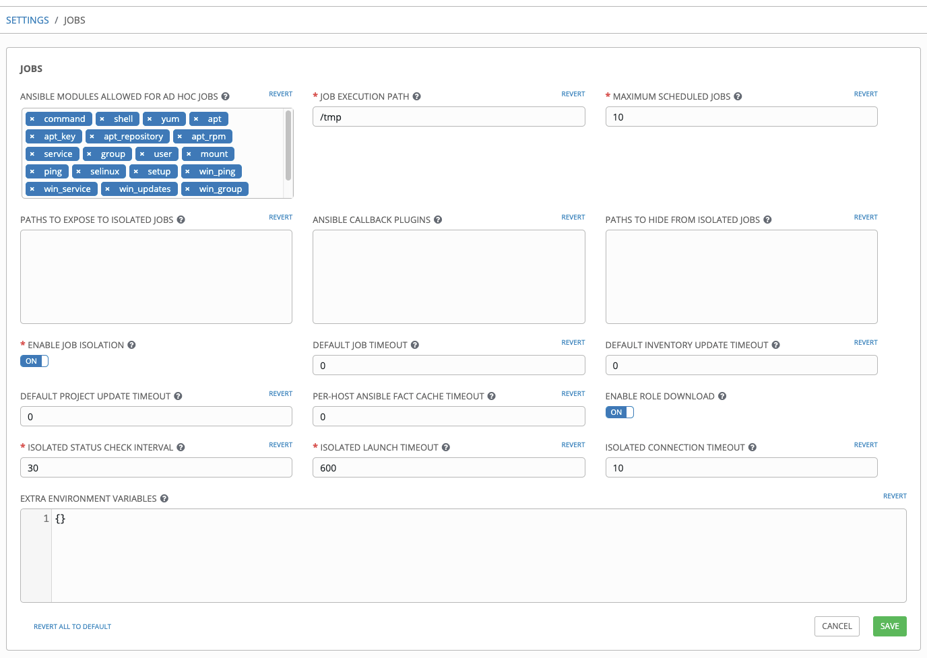Image resolution: width=927 pixels, height=658 pixels.
Task: Open help tooltip for Extra Environment Variables
Action: click(x=164, y=498)
